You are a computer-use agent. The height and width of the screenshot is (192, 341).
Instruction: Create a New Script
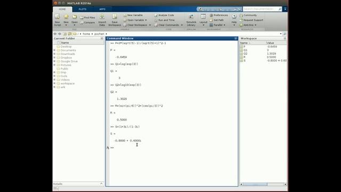[58, 20]
